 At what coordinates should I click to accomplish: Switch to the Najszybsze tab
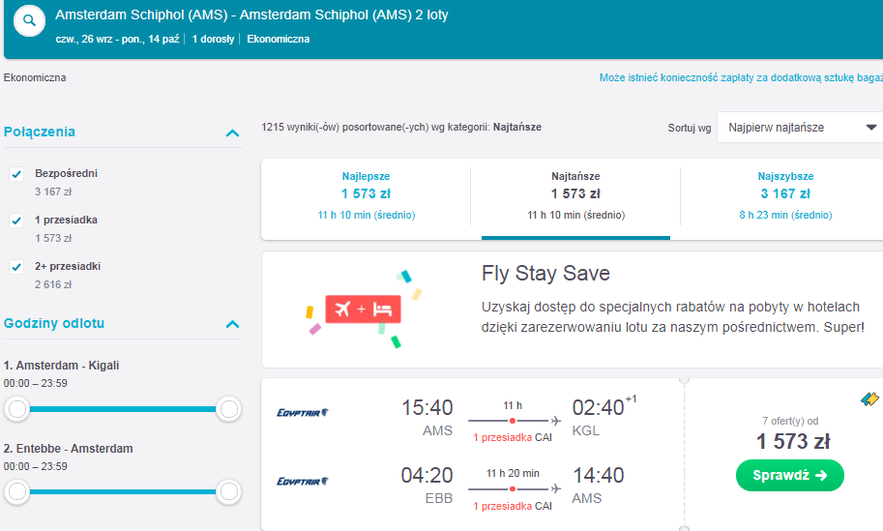click(x=785, y=194)
